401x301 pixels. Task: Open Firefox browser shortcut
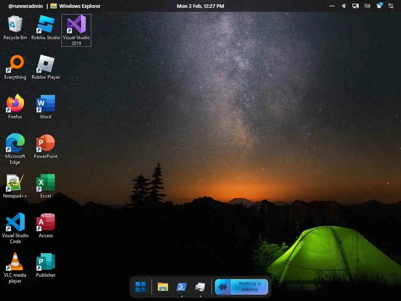[x=15, y=107]
